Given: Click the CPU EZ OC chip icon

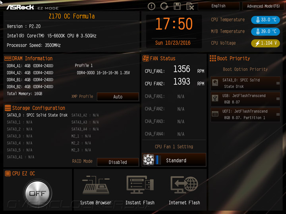Looking at the screenshot, I should pos(8,174).
